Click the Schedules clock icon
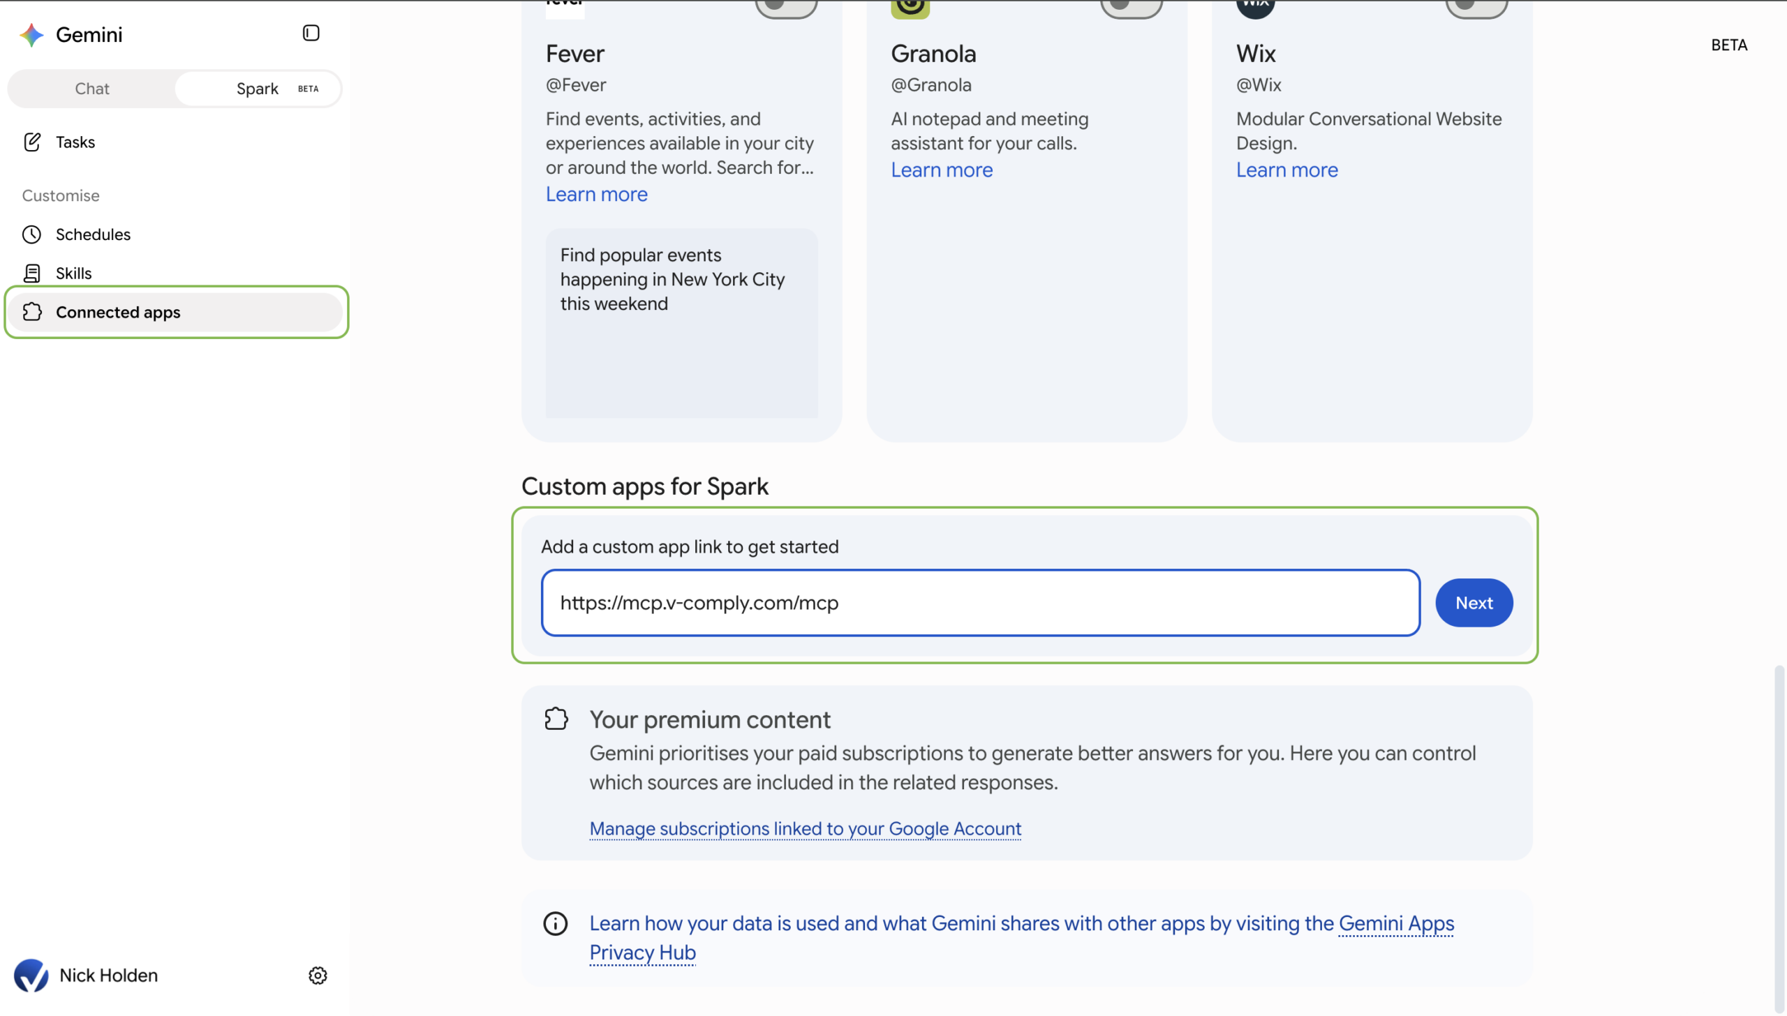The image size is (1787, 1016). point(32,234)
